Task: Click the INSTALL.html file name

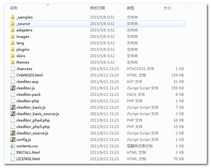Action: pyautogui.click(x=28, y=152)
